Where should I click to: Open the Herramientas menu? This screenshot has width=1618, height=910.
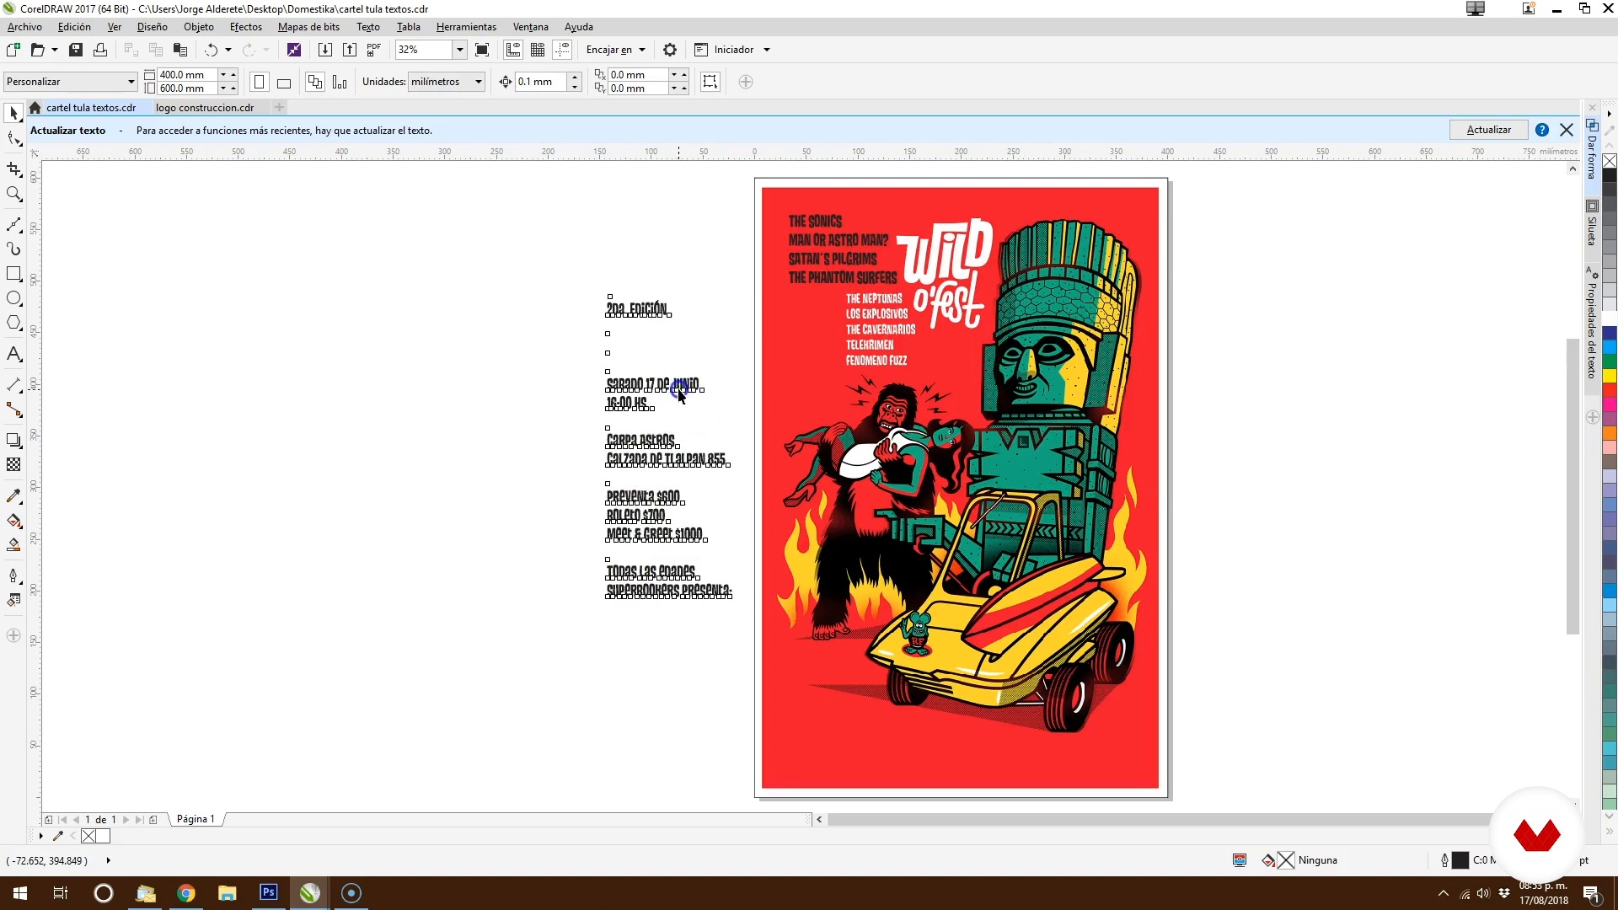coord(466,27)
